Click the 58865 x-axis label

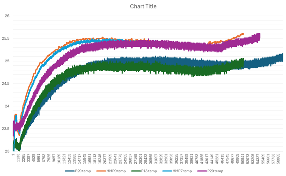(x=278, y=159)
